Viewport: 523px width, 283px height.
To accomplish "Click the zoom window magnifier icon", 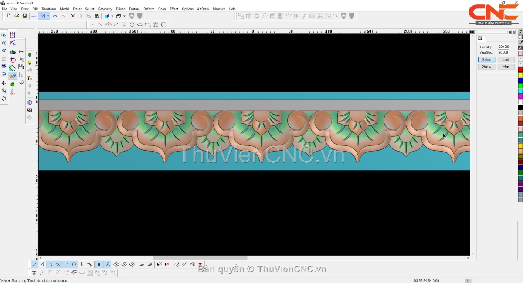I will (x=4, y=35).
